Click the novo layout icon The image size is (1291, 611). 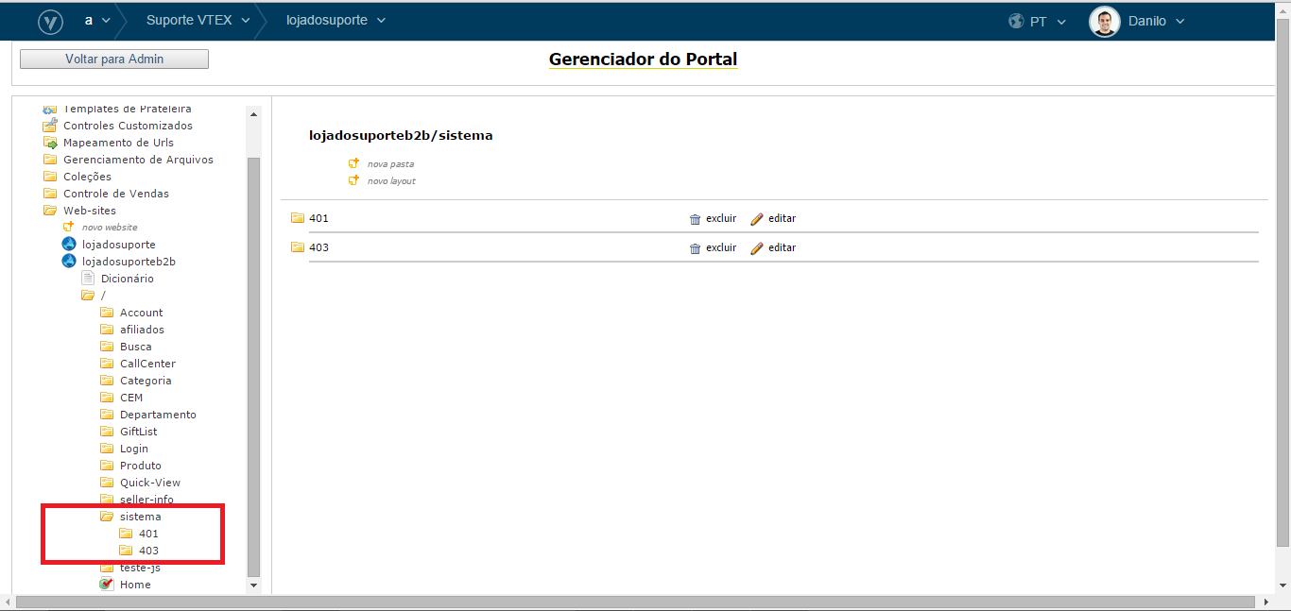(x=354, y=180)
